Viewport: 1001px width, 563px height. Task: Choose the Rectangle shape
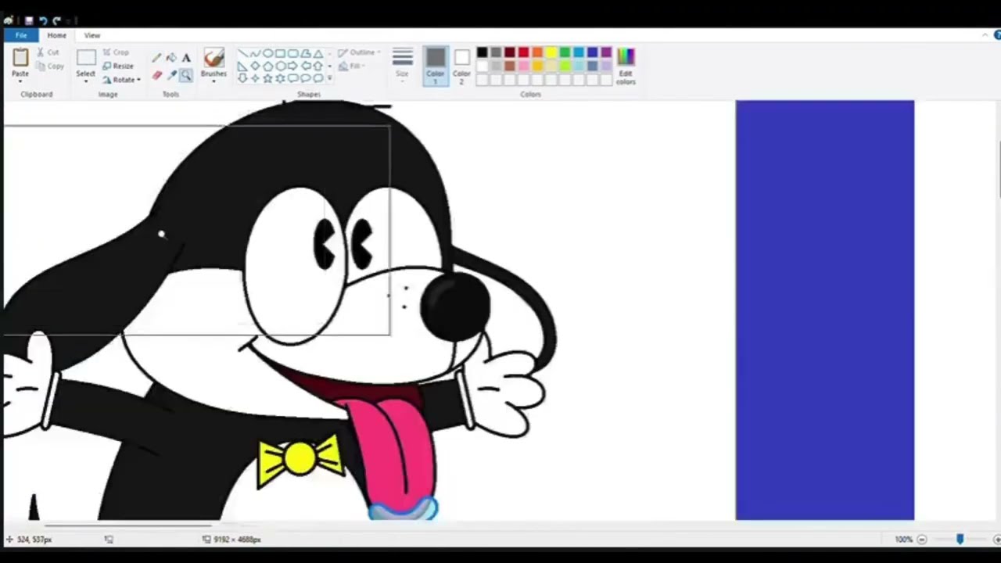(x=280, y=53)
